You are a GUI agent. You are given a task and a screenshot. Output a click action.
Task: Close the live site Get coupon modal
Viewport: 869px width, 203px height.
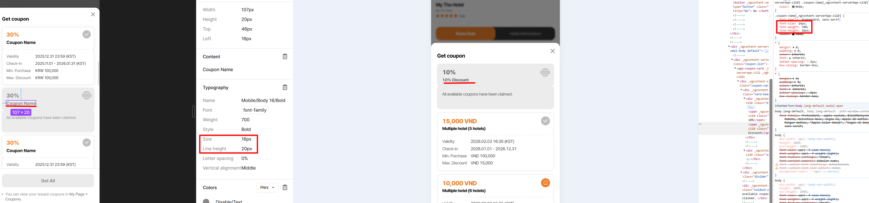552,51
